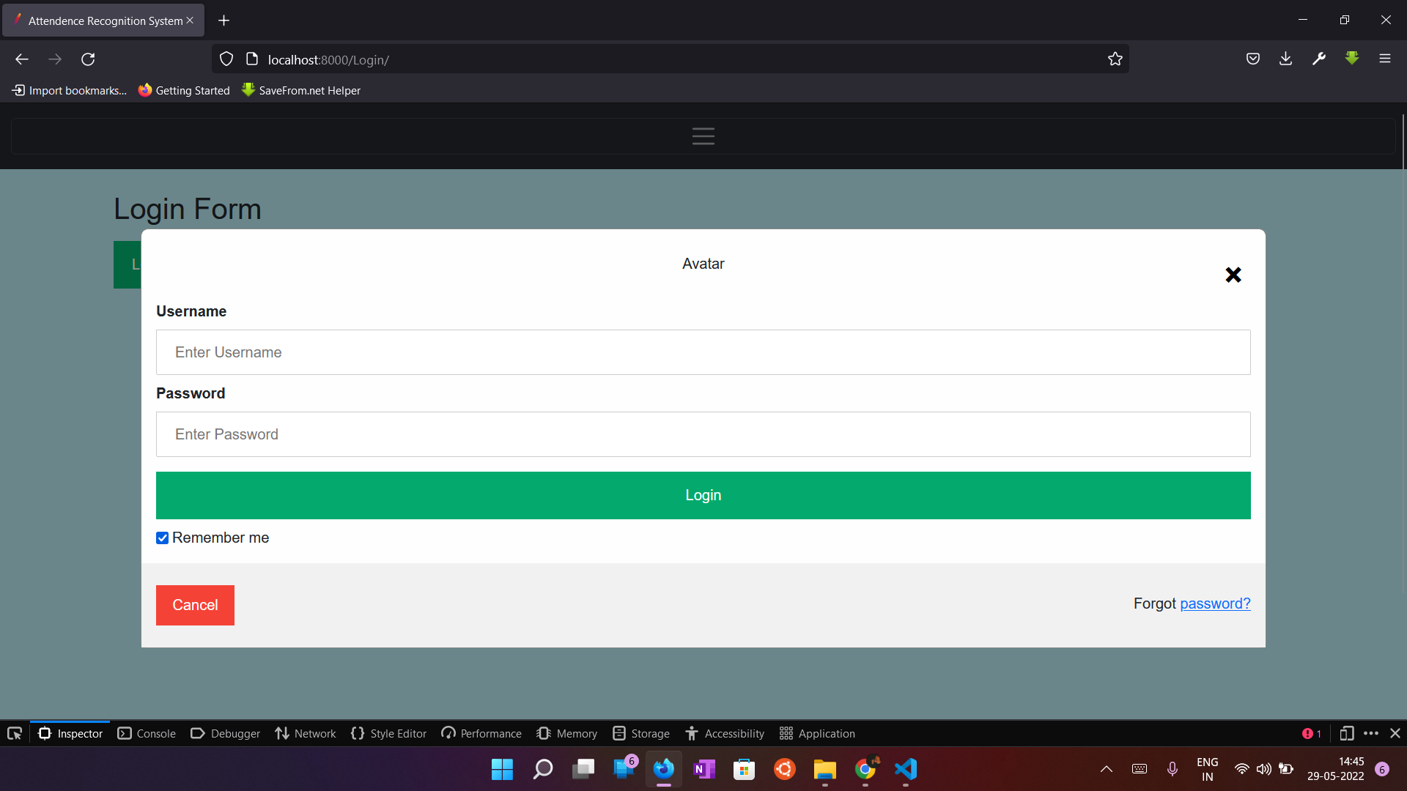
Task: Launch Visual Studio Code from the taskbar
Action: pos(906,769)
